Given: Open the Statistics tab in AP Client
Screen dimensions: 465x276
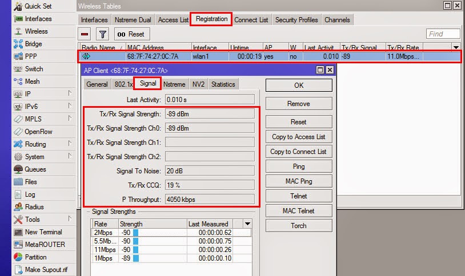Looking at the screenshot, I should tap(223, 84).
